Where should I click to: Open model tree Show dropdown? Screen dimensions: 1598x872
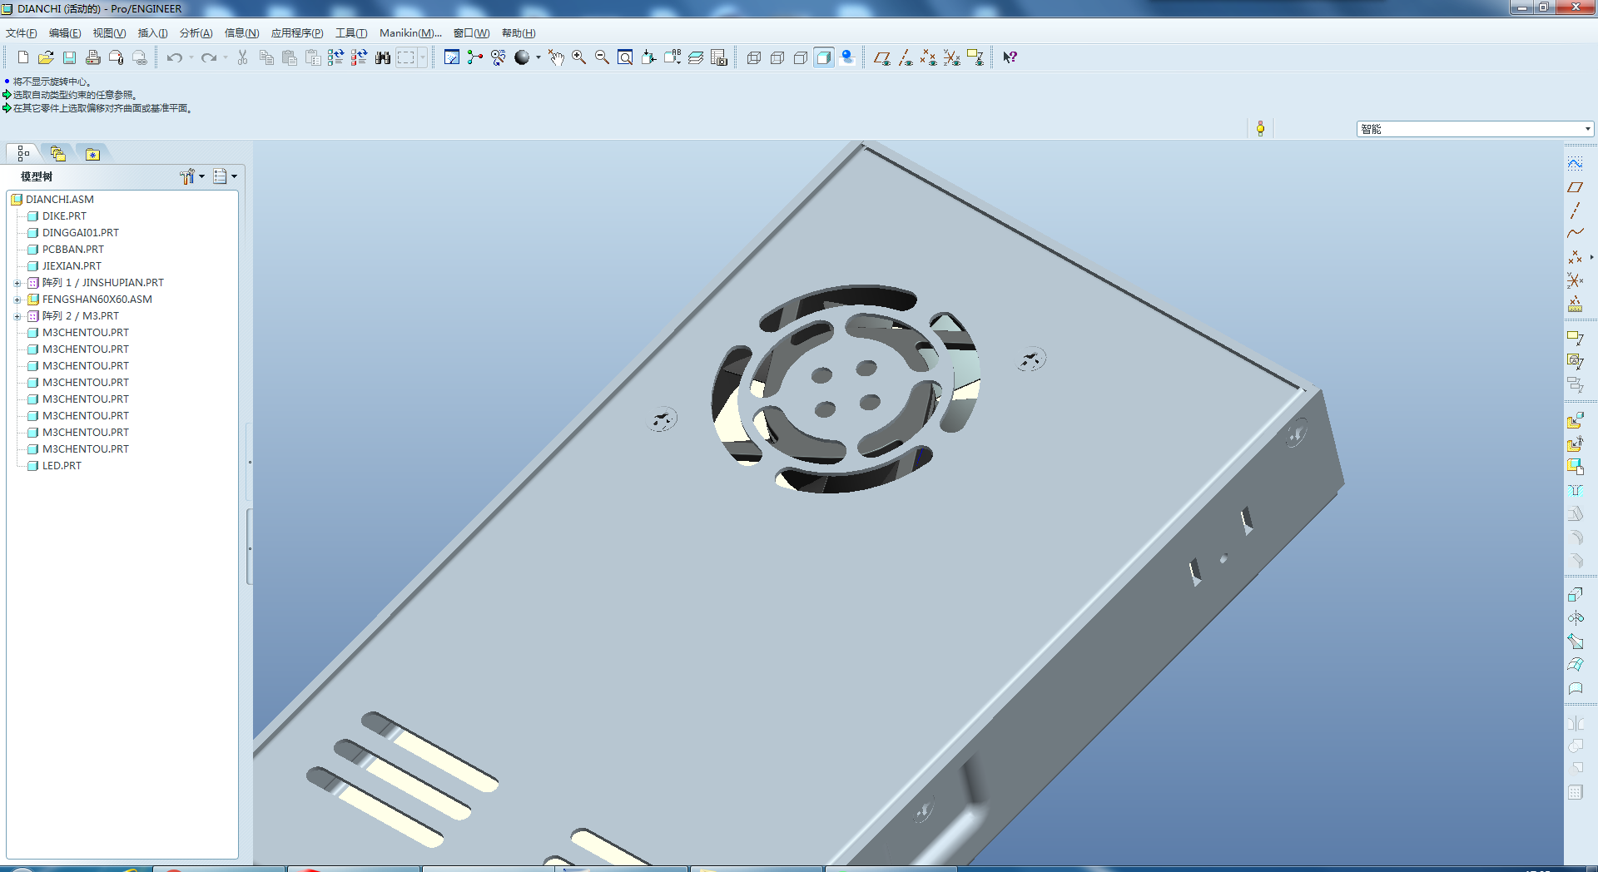[226, 176]
